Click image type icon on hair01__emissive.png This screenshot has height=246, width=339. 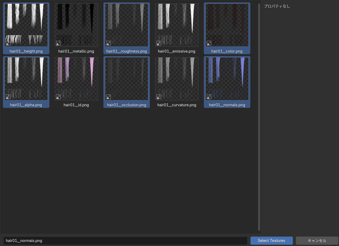point(158,43)
